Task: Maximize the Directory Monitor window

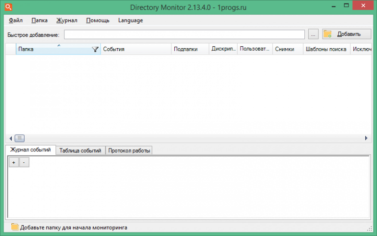Action: (x=346, y=5)
